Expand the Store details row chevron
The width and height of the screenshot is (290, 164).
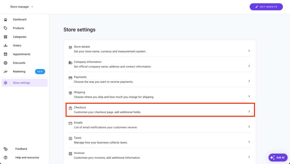pos(249,51)
